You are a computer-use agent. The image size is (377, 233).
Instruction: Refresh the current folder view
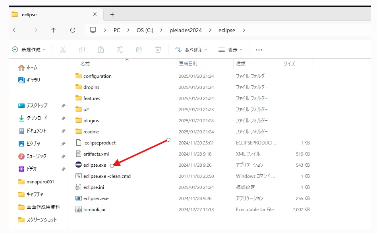pos(73,30)
